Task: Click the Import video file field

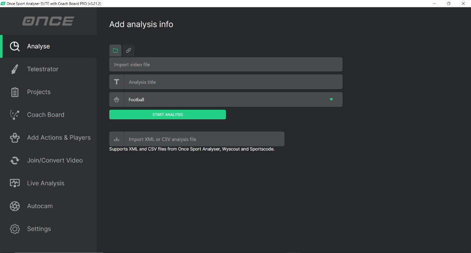Action: [226, 64]
